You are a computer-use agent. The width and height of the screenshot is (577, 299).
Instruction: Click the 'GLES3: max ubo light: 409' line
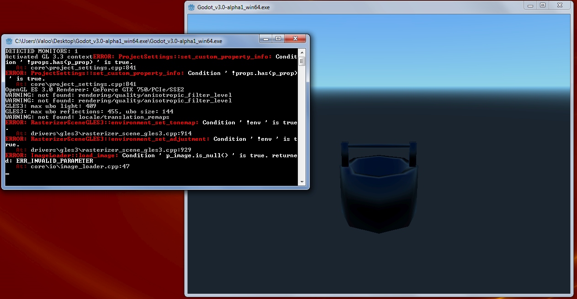(x=51, y=106)
